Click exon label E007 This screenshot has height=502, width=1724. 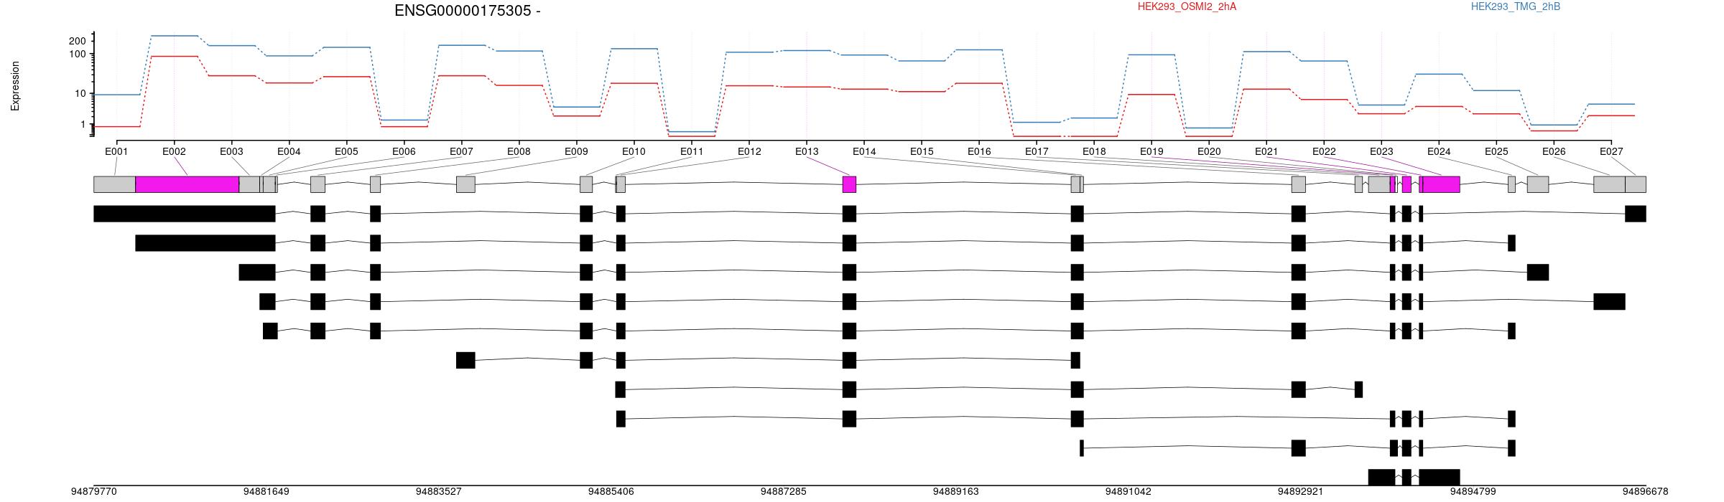pyautogui.click(x=461, y=151)
